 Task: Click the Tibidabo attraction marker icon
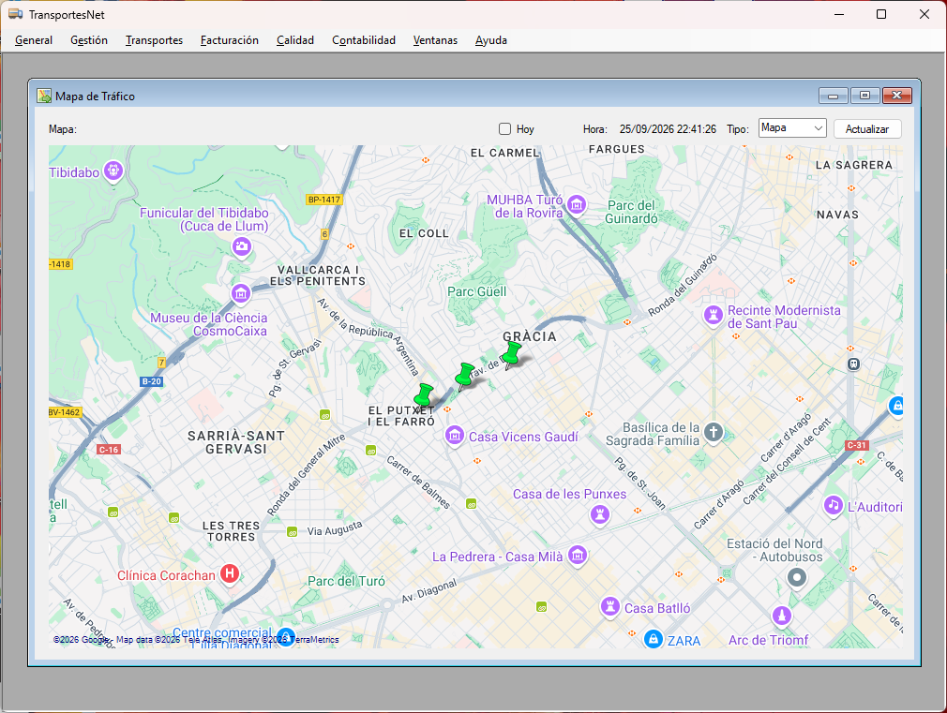[113, 171]
